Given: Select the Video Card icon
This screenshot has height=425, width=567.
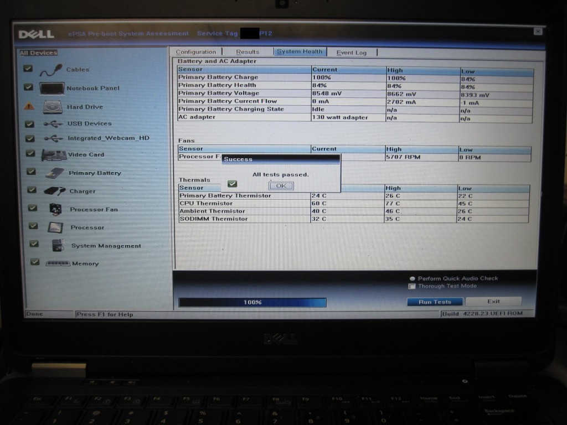Looking at the screenshot, I should tap(54, 155).
